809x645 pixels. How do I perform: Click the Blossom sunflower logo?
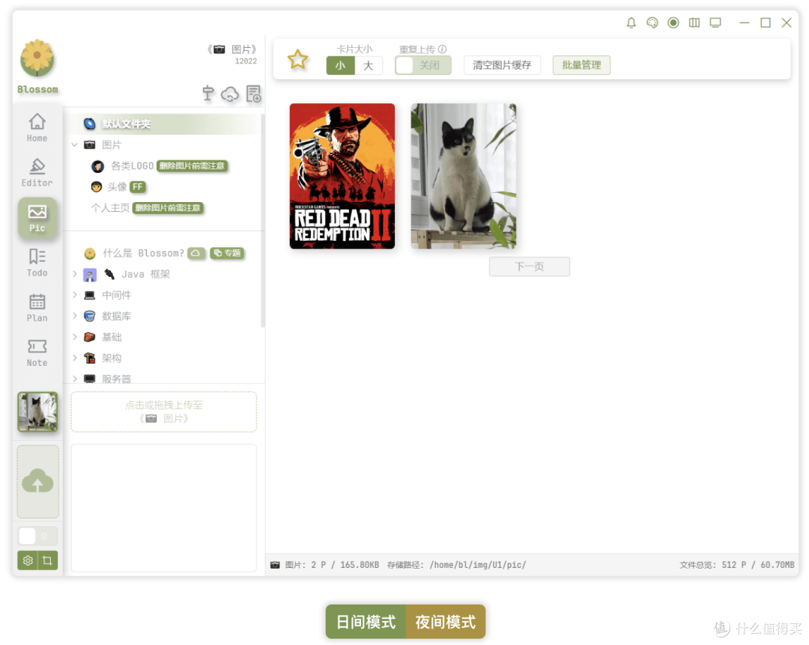tap(37, 58)
